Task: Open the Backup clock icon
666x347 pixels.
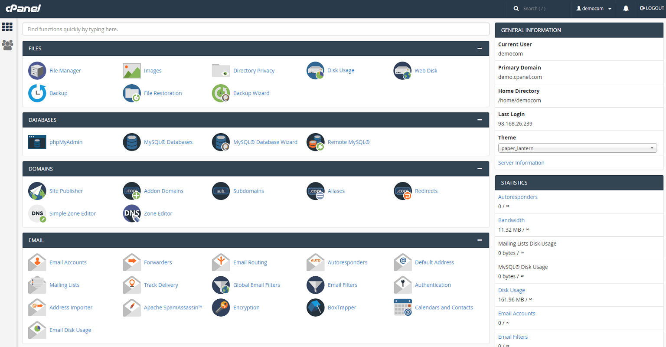Action: pyautogui.click(x=37, y=93)
